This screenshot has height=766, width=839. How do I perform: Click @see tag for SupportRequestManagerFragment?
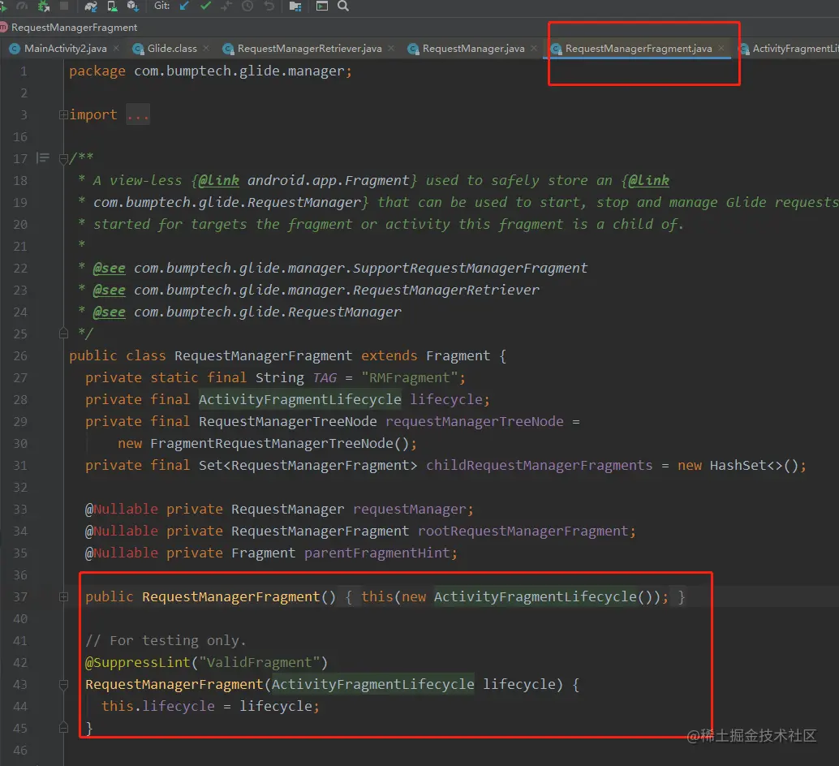click(x=110, y=268)
